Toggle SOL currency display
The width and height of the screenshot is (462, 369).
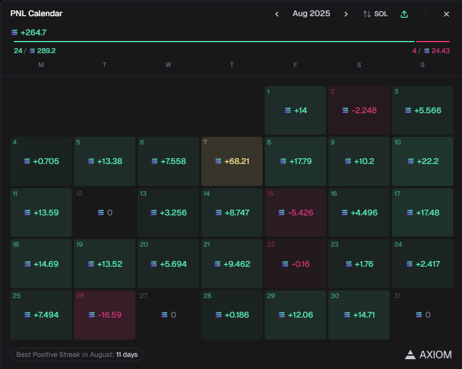[375, 14]
